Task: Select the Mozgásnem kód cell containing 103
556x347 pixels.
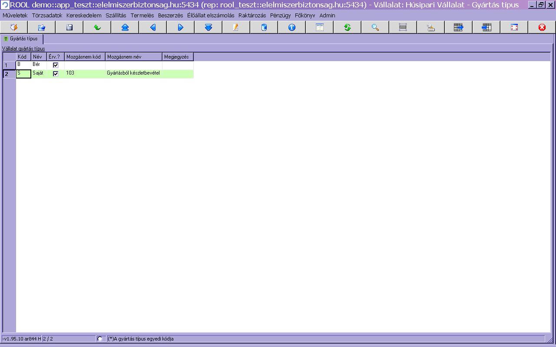Action: (x=85, y=73)
